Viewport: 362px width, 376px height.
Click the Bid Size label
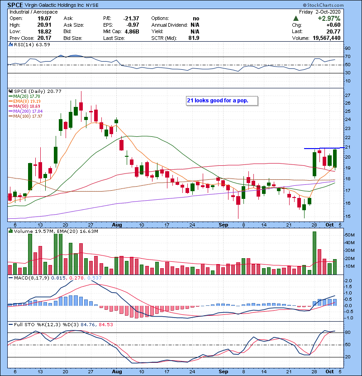[x=73, y=38]
